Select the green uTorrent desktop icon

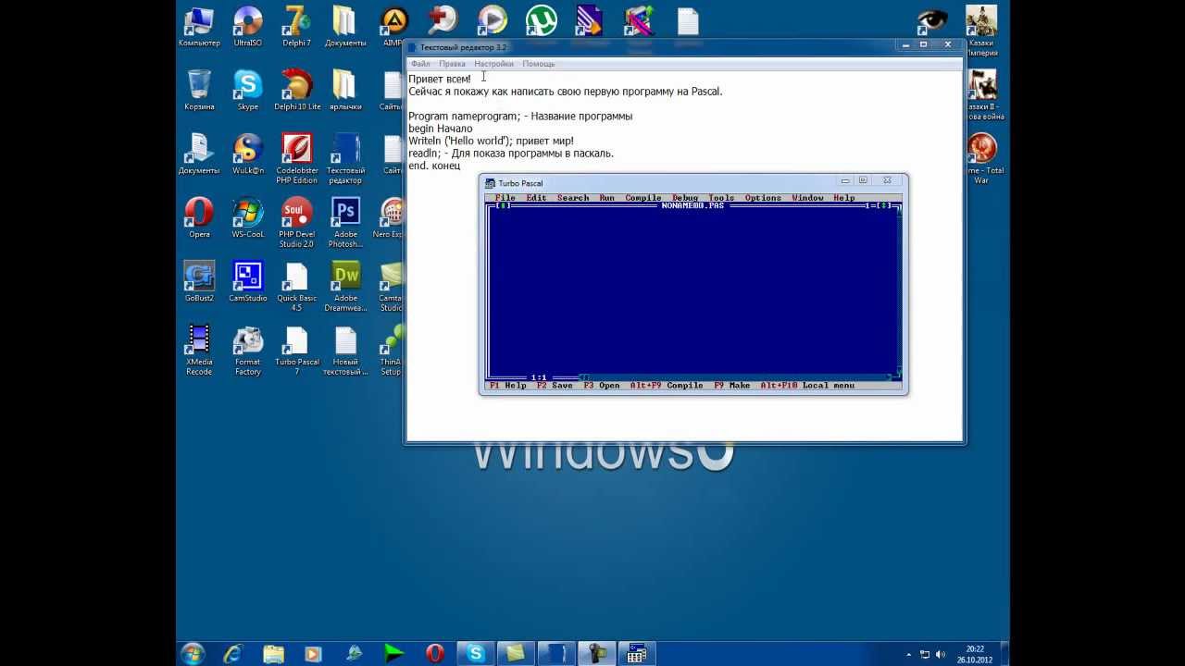(x=541, y=22)
